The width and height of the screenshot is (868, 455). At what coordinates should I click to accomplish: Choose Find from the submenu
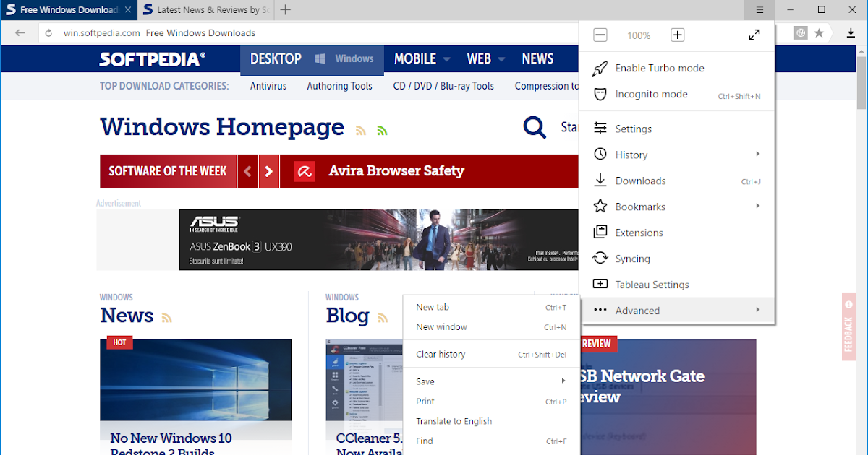[491, 441]
